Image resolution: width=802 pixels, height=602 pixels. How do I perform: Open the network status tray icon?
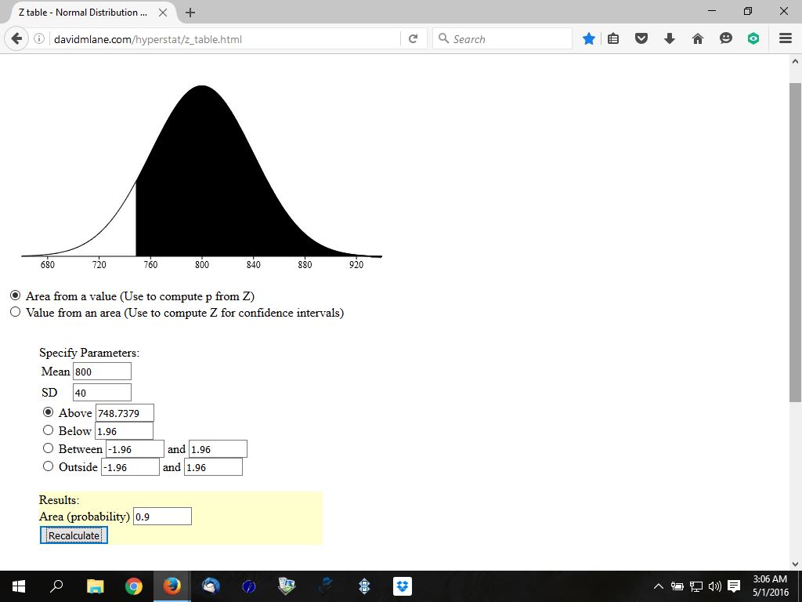click(x=696, y=586)
